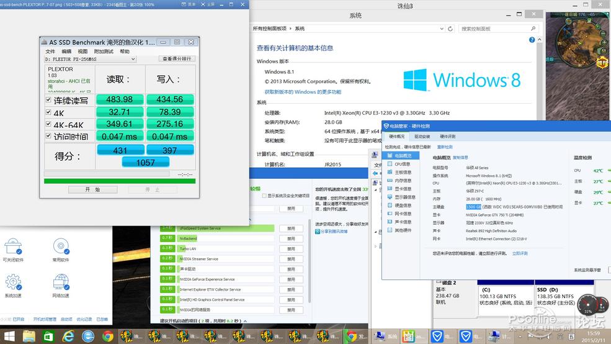611x344 pixels.
Task: Open 文件 menu in AS SSD
Action: tap(50, 52)
